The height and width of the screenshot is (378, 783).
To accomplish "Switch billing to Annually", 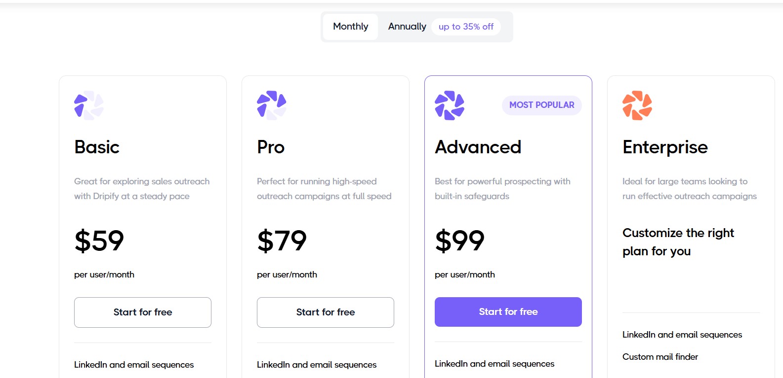I will click(407, 26).
